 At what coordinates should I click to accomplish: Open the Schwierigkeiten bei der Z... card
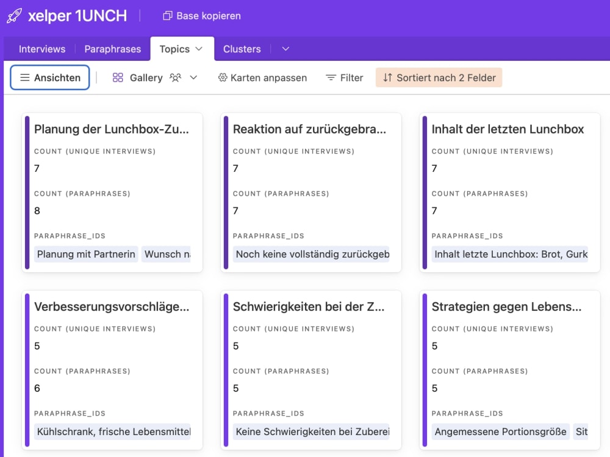click(311, 370)
